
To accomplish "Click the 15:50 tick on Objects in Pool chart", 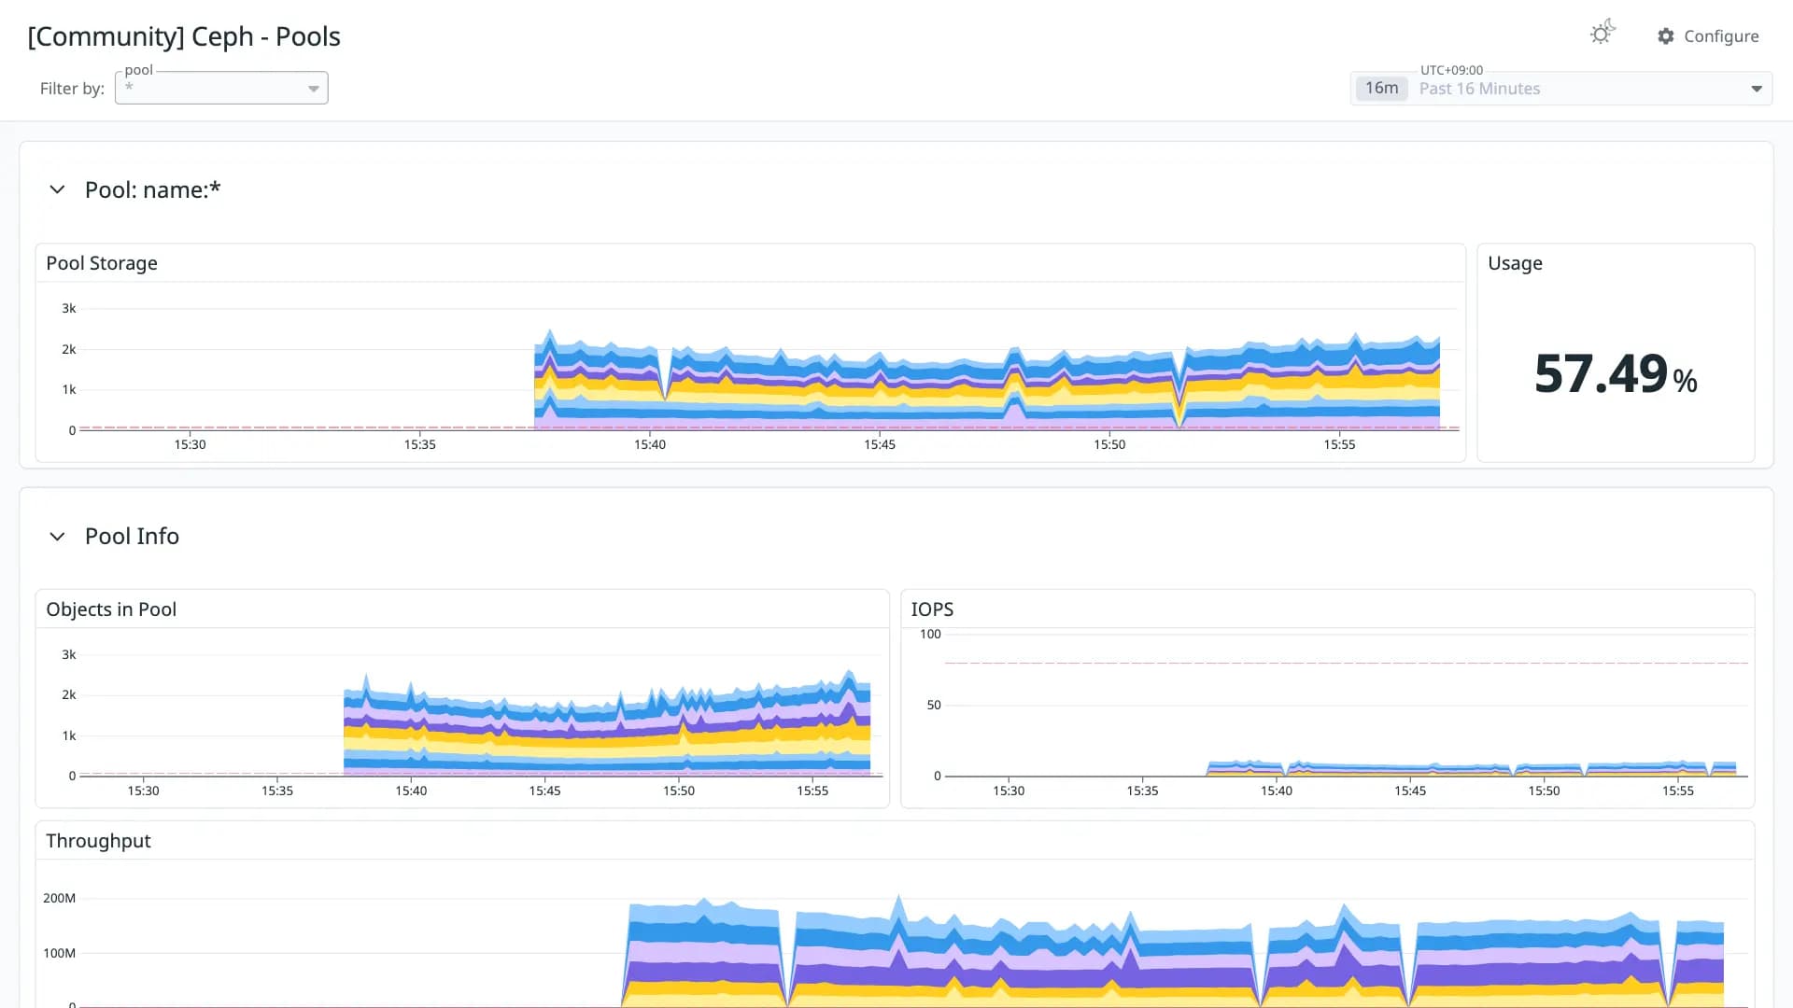I will tap(679, 791).
